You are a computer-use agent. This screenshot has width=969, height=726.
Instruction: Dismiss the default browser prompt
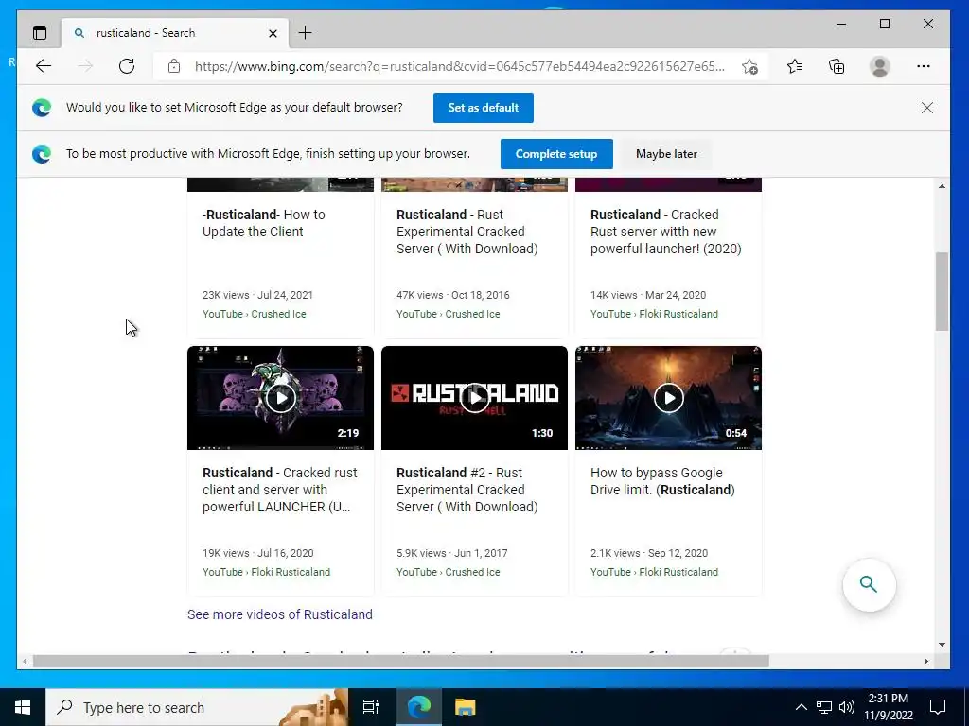click(927, 108)
